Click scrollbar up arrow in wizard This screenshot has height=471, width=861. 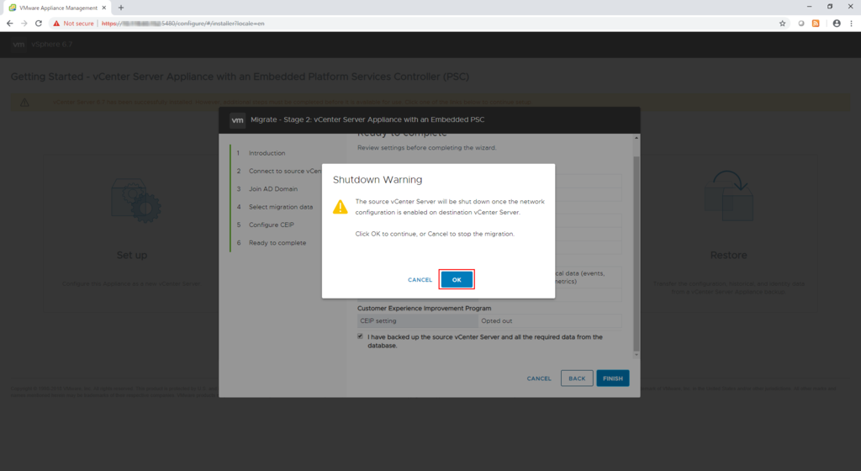coord(637,138)
